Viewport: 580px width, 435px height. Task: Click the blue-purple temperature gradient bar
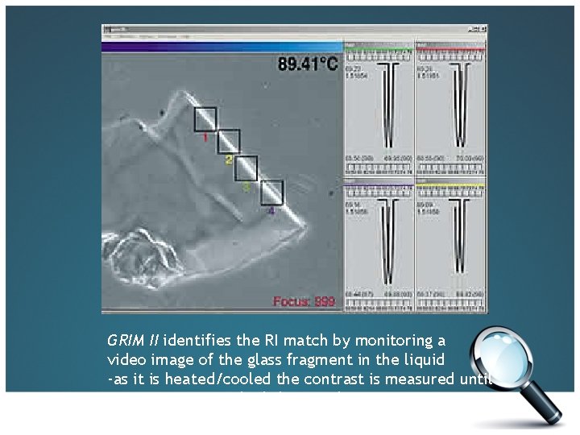222,47
